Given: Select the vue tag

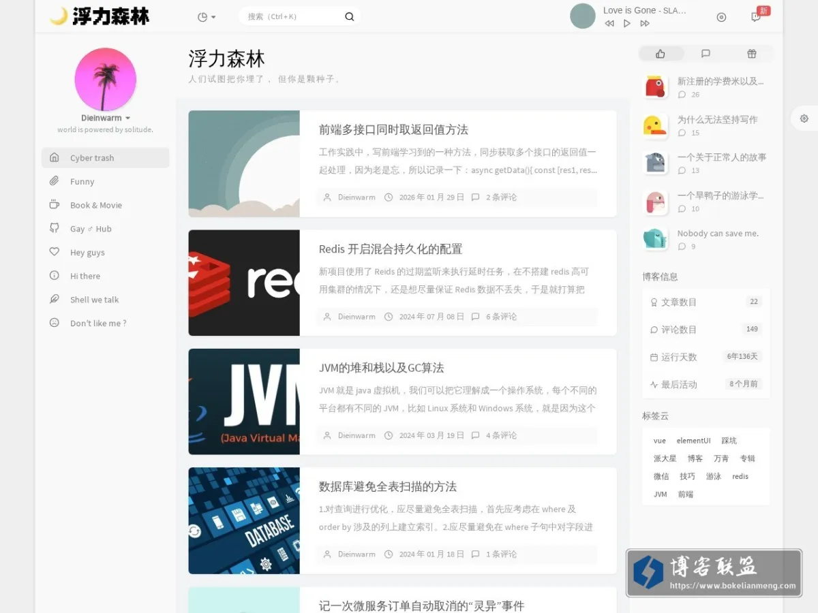Looking at the screenshot, I should coord(660,441).
